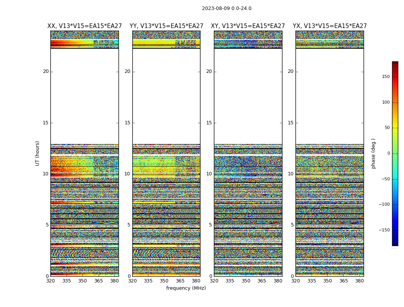
Task: Click the colorbar tick labeled −100
Action: (384, 204)
